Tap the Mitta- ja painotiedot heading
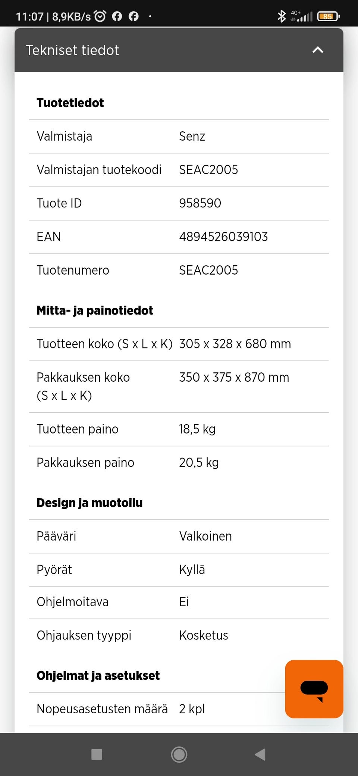Image resolution: width=358 pixels, height=776 pixels. [x=95, y=310]
